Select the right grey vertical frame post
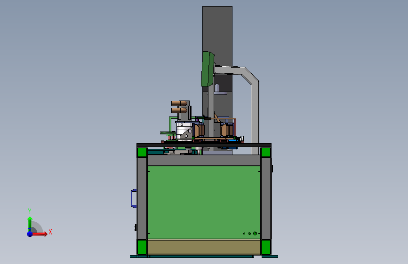Screen dimensions: 408x264 point(266,198)
